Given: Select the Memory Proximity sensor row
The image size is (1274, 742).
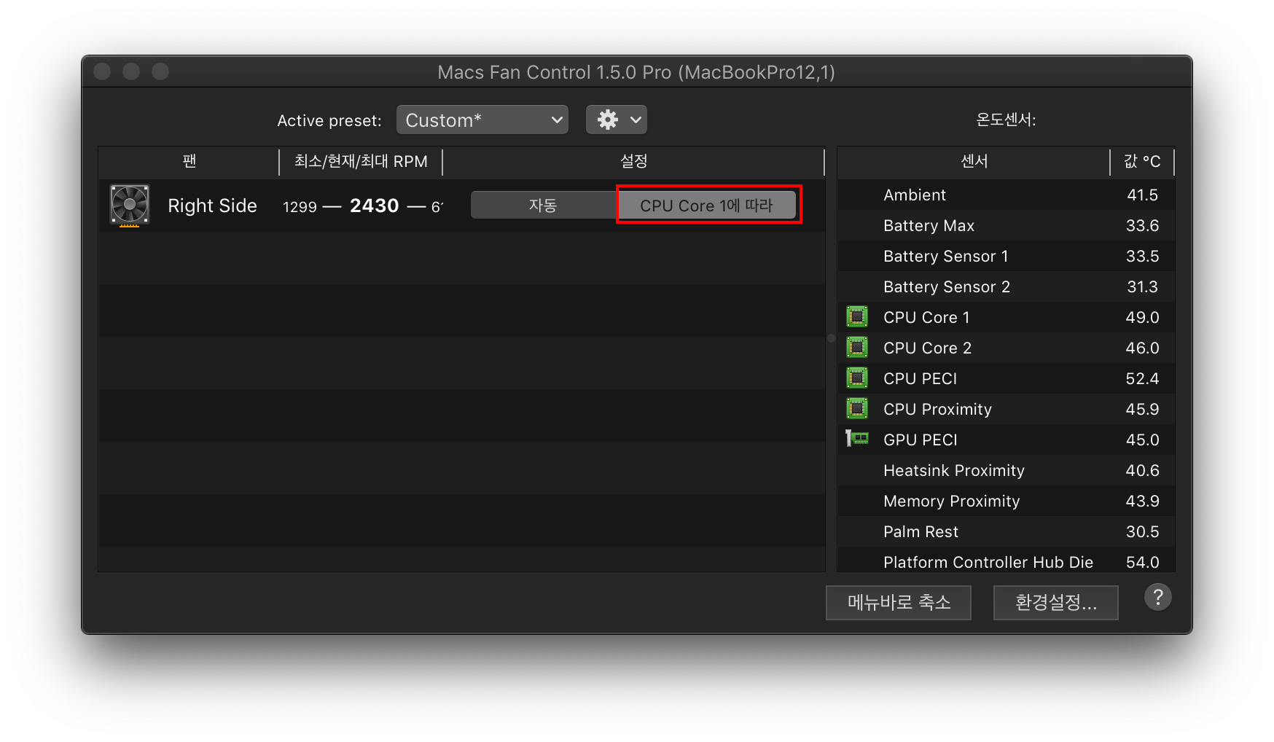Looking at the screenshot, I should click(x=1007, y=501).
